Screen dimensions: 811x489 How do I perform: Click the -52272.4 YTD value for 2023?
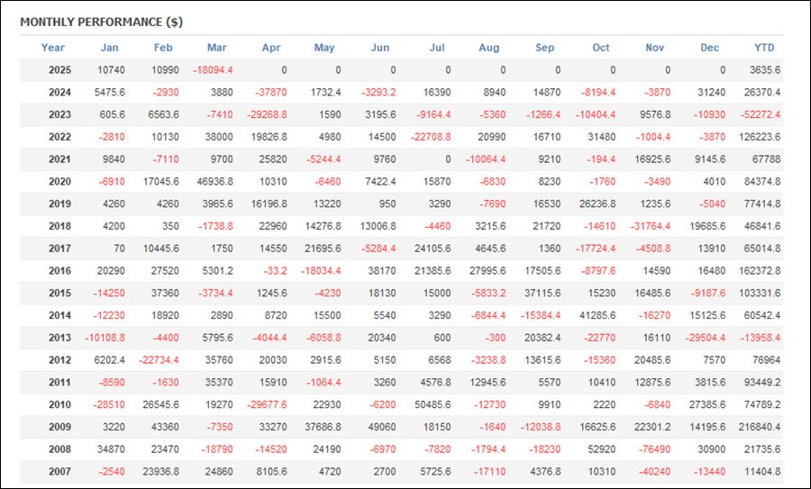coord(760,114)
